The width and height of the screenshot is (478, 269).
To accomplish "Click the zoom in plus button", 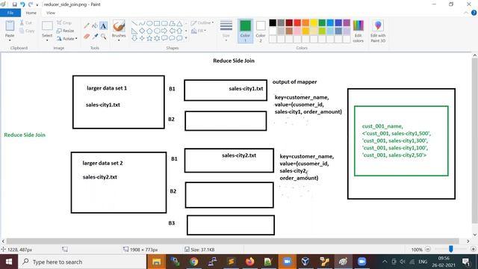I will [x=473, y=249].
